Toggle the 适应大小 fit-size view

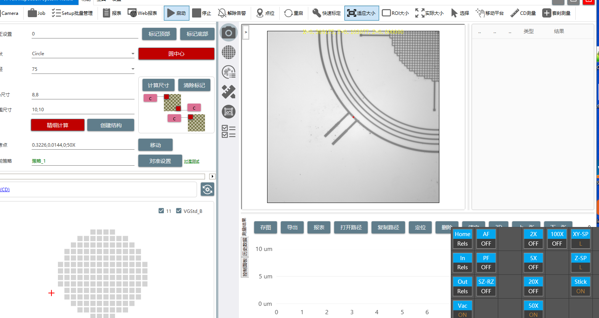(362, 13)
